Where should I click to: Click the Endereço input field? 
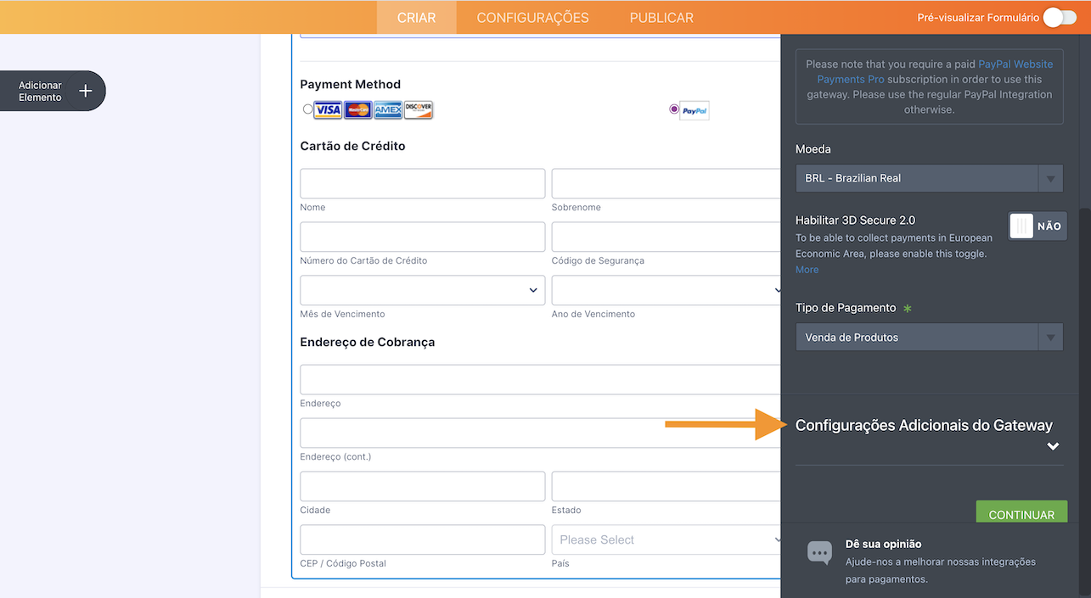coord(542,379)
